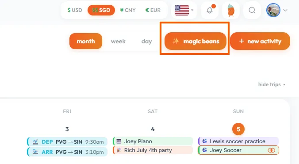Click the user profile avatar
The image size is (299, 164).
pyautogui.click(x=273, y=10)
